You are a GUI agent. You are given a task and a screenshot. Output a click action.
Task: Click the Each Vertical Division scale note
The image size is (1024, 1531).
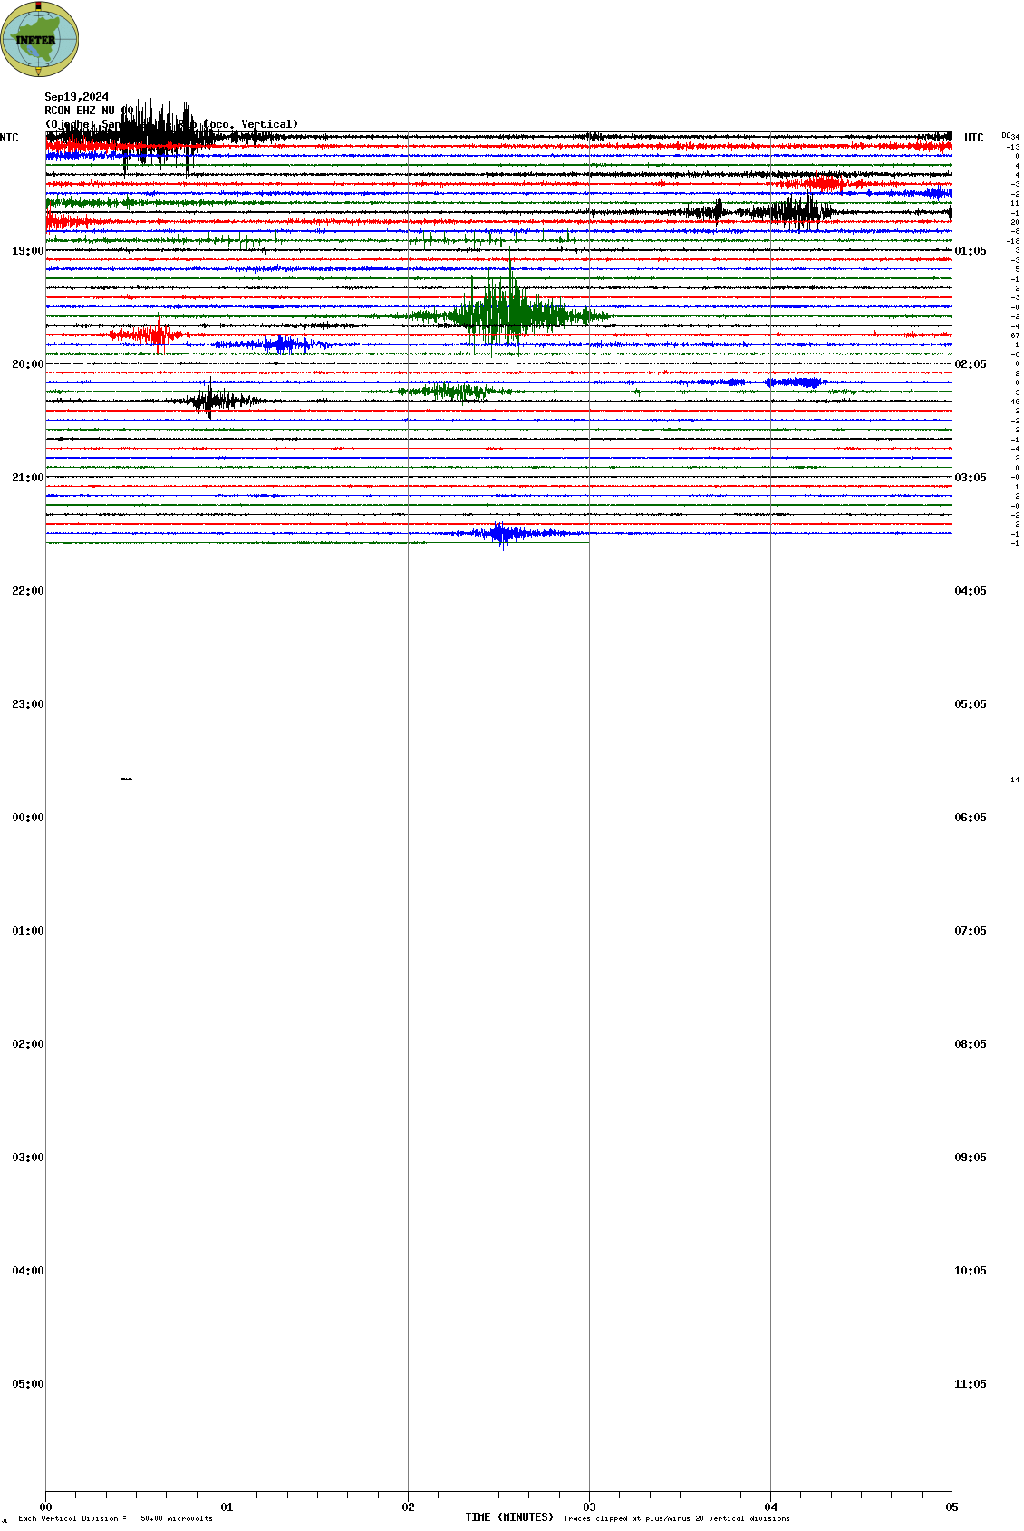pos(115,1518)
